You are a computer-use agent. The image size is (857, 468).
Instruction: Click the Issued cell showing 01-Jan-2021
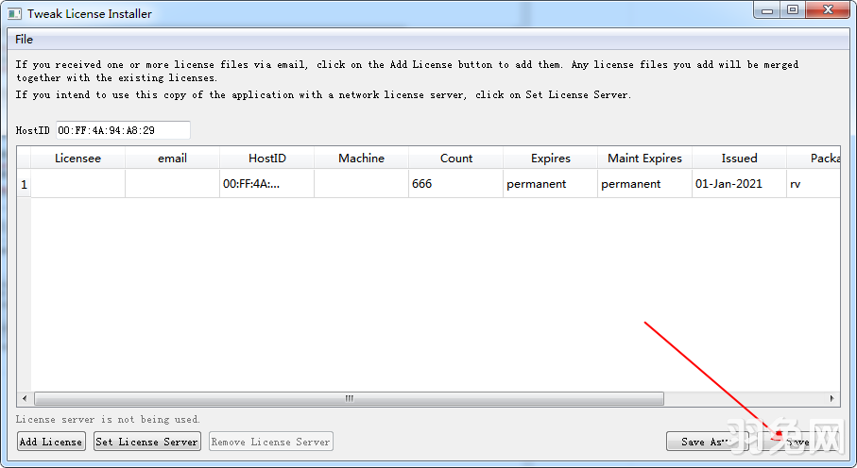[739, 184]
